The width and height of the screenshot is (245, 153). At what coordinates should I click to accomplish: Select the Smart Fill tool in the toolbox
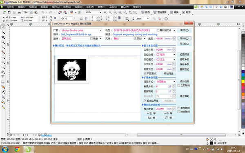[3, 52]
